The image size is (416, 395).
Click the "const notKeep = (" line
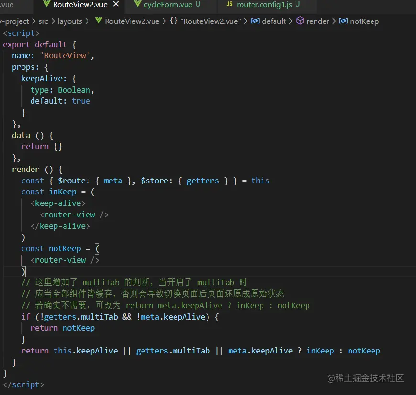(x=60, y=249)
